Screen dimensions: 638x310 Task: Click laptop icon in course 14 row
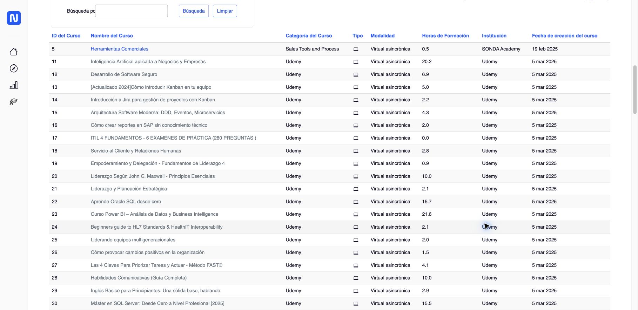point(356,100)
